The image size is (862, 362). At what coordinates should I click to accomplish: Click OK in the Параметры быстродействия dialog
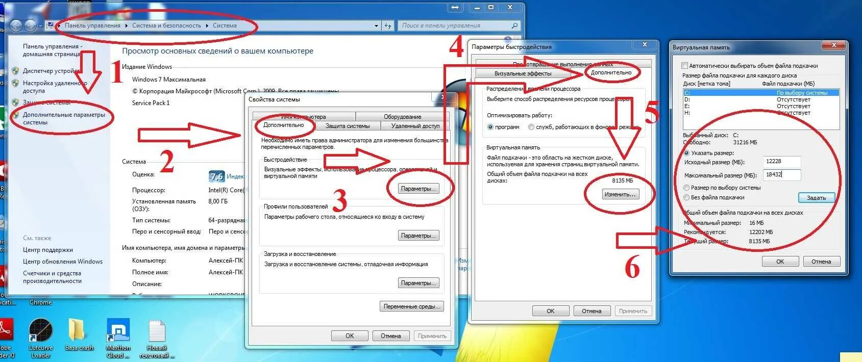tap(550, 311)
